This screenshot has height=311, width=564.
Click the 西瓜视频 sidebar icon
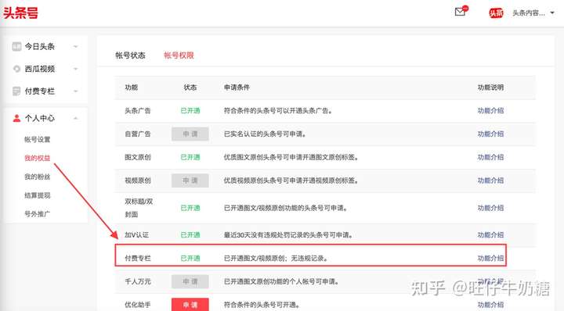(16, 69)
